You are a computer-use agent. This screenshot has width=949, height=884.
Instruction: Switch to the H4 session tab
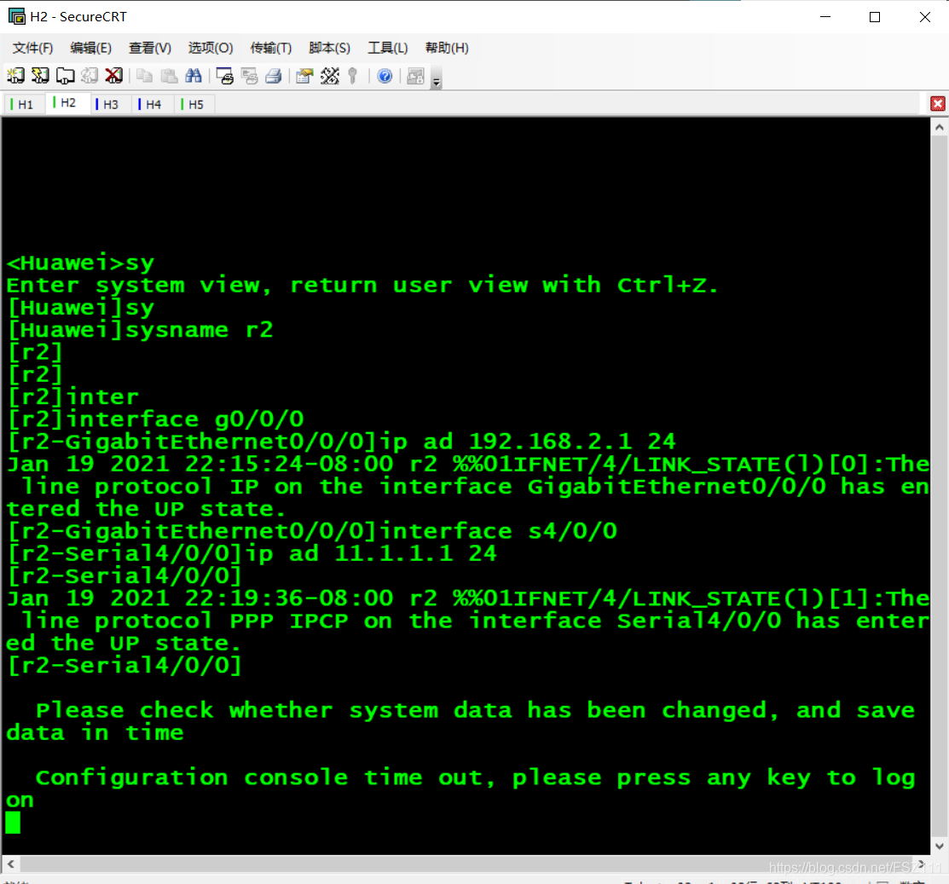[153, 104]
